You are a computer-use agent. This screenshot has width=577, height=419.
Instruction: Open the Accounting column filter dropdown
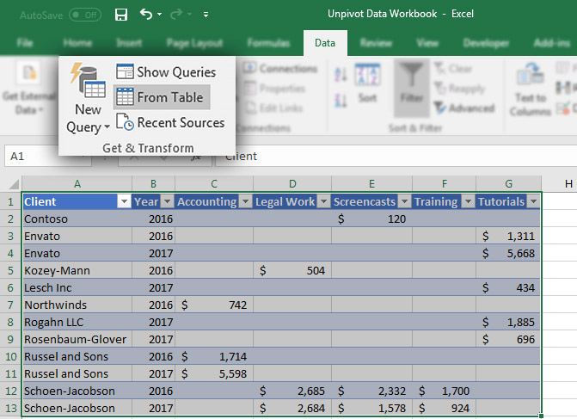click(245, 201)
